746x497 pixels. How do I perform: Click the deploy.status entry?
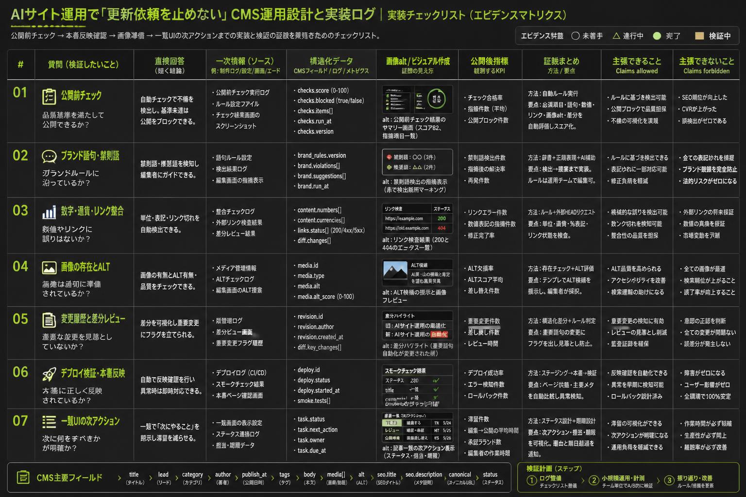click(x=314, y=380)
